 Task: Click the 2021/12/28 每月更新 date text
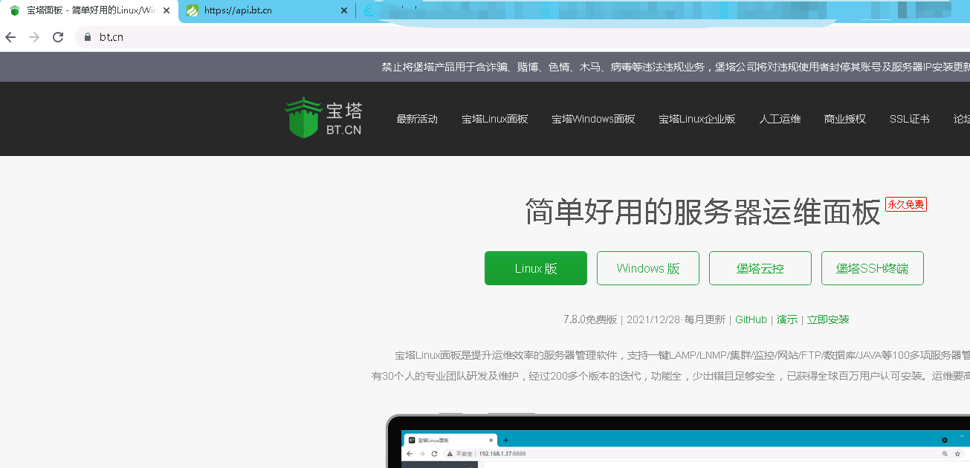click(676, 319)
